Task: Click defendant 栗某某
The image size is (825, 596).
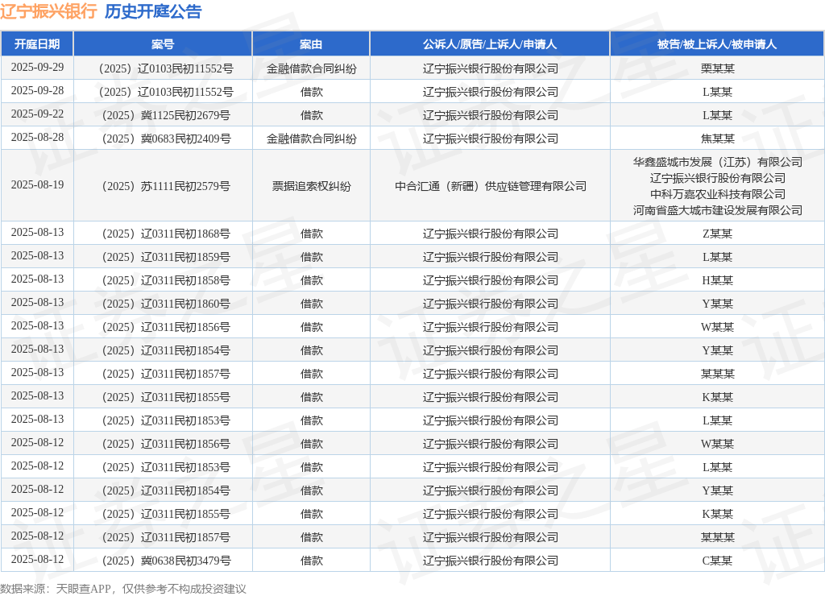Action: (x=718, y=68)
